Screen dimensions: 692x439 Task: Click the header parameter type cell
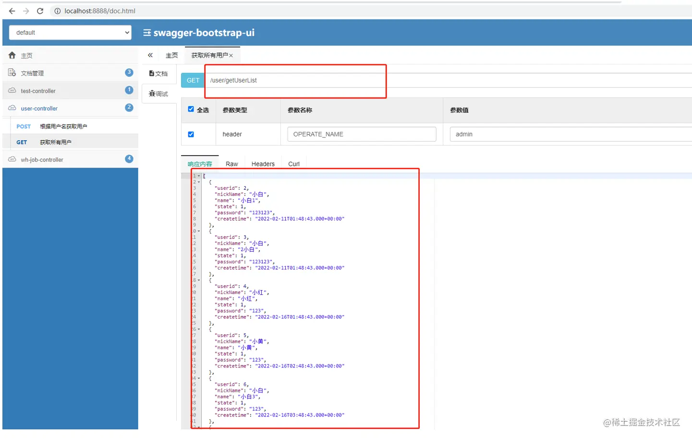(x=248, y=134)
